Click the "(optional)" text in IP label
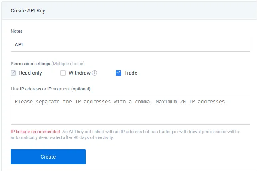 81,89
